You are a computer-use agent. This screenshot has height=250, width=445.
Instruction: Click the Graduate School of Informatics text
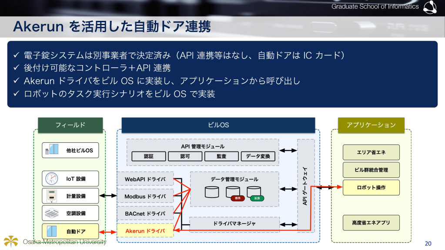coord(375,7)
